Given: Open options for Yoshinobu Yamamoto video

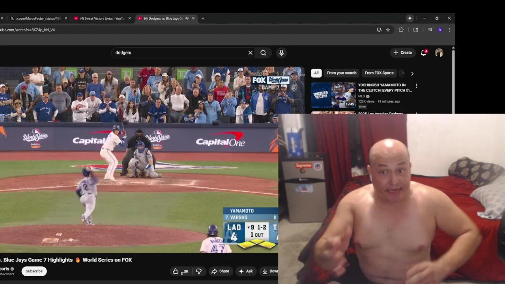Looking at the screenshot, I should point(416,86).
